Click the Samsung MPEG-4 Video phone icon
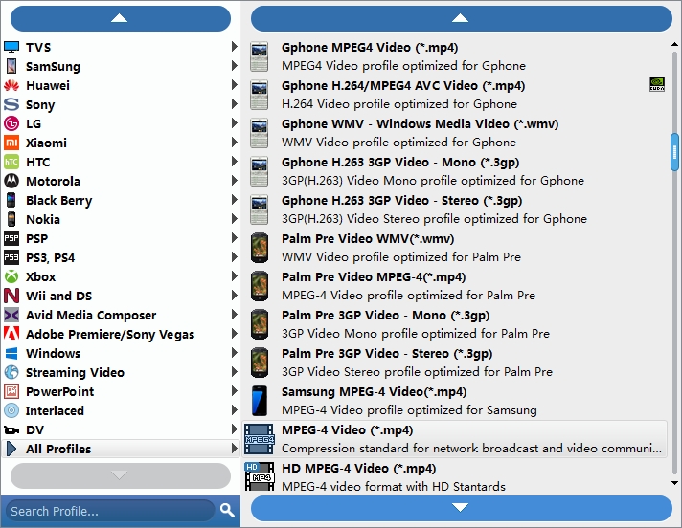Image resolution: width=682 pixels, height=528 pixels. [260, 401]
